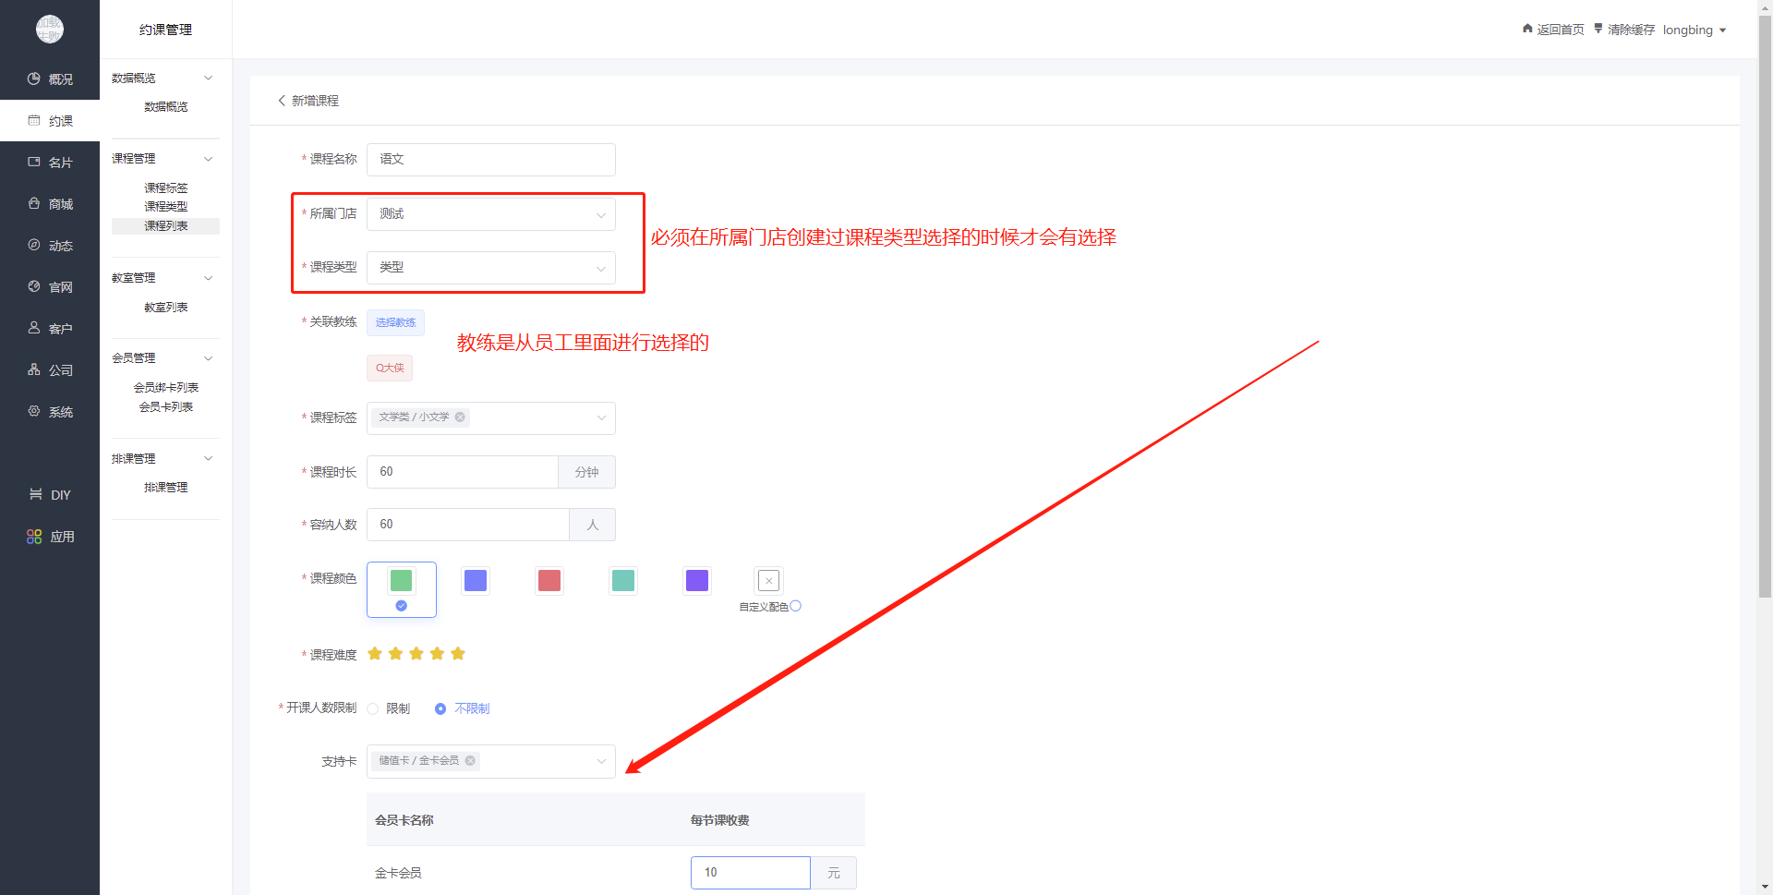
Task: Set course difficulty to four stars
Action: 437,654
